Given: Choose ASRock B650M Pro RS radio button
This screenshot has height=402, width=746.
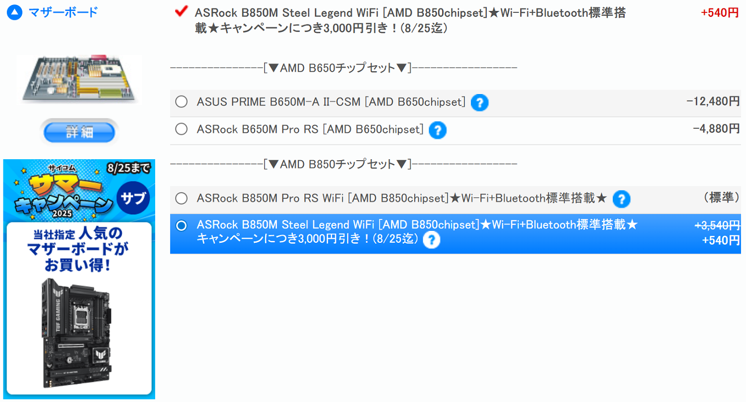Looking at the screenshot, I should pos(182,129).
